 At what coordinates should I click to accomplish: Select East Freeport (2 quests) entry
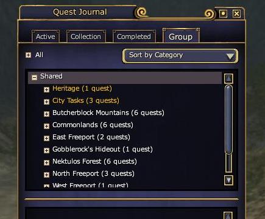click(x=91, y=137)
